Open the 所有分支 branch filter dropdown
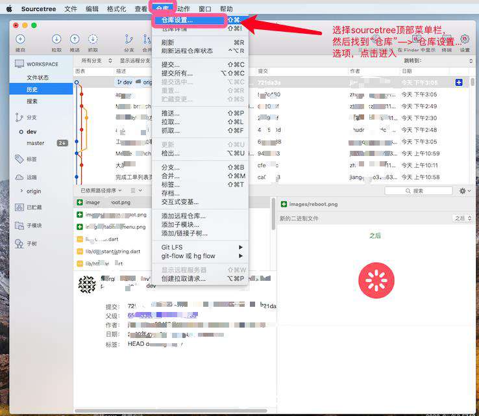The height and width of the screenshot is (416, 479). (96, 61)
